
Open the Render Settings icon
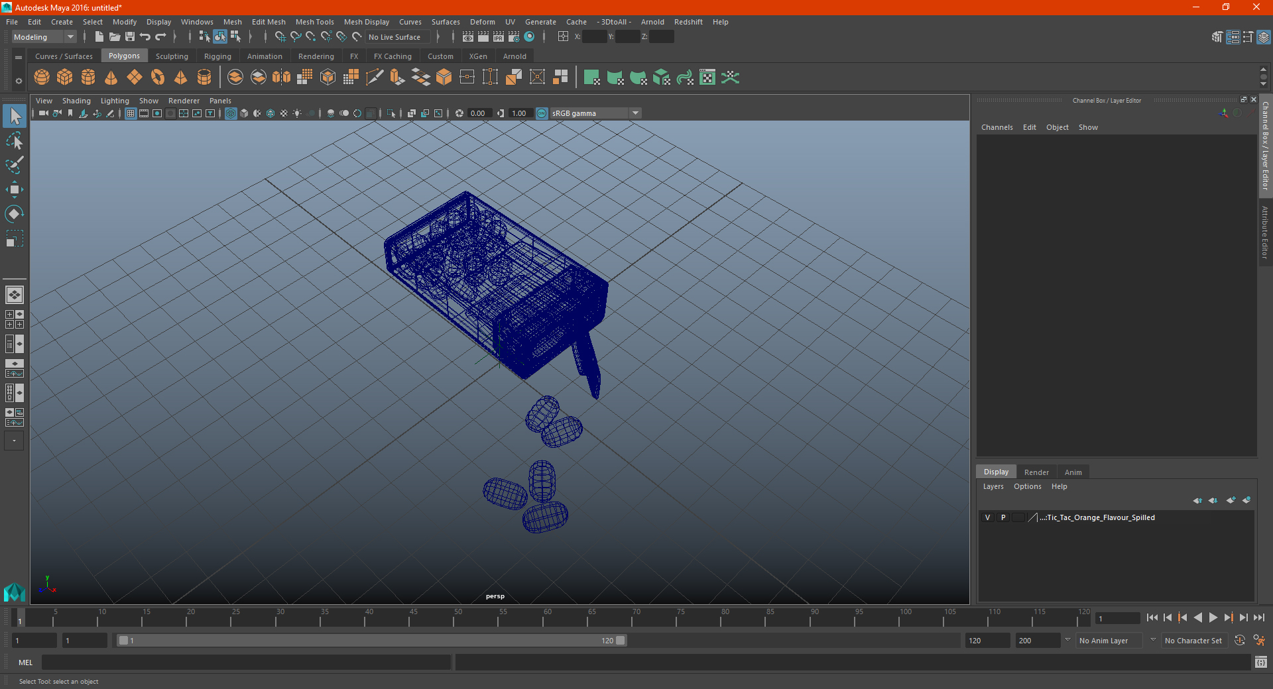coord(514,37)
